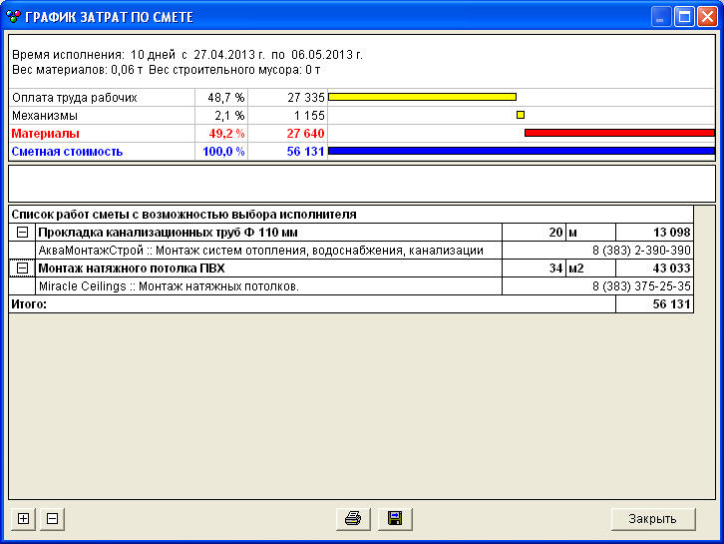Select the yellow Оплата труда рабочих bar

[422, 97]
